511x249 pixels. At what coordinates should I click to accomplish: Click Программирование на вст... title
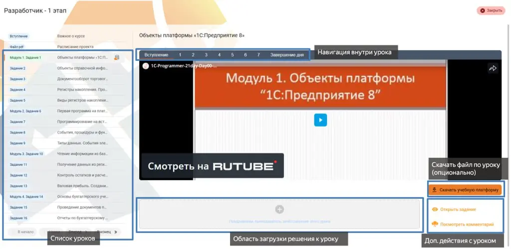pyautogui.click(x=82, y=122)
